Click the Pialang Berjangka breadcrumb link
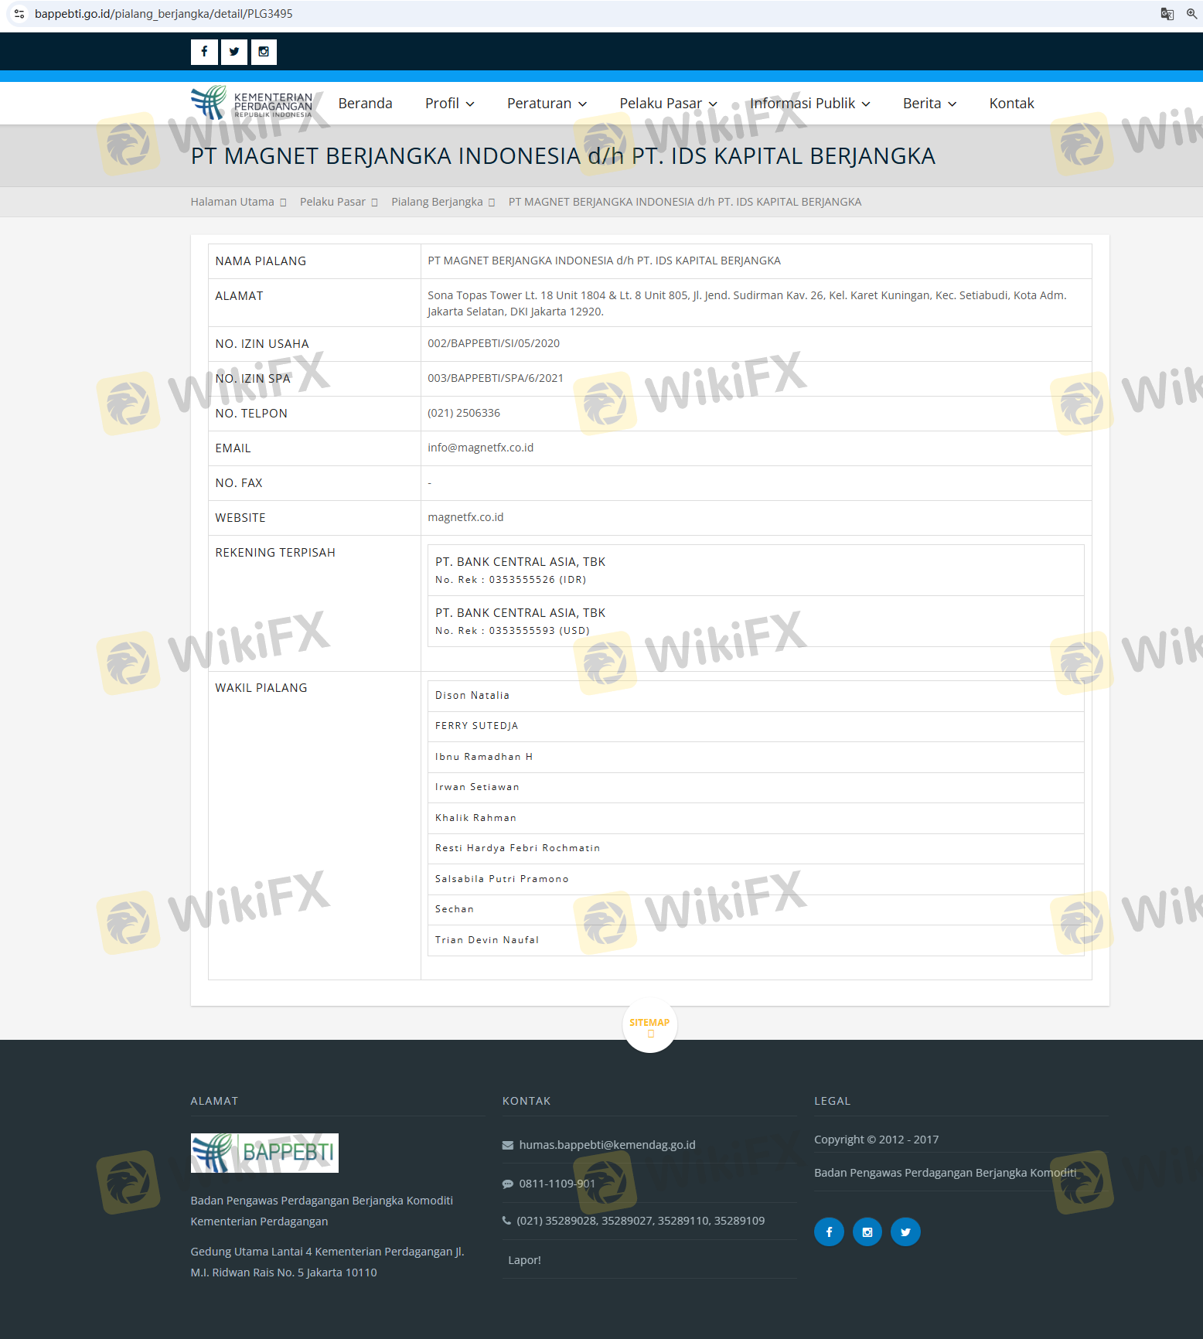This screenshot has width=1203, height=1339. coord(437,202)
